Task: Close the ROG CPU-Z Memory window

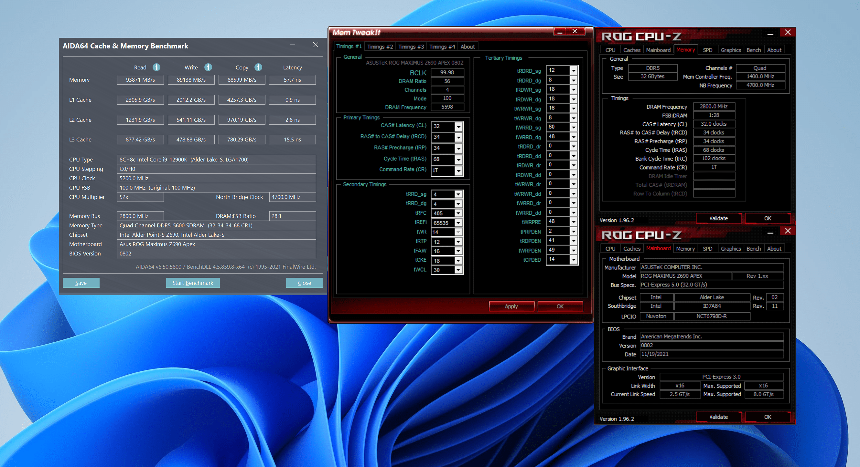Action: tap(788, 32)
